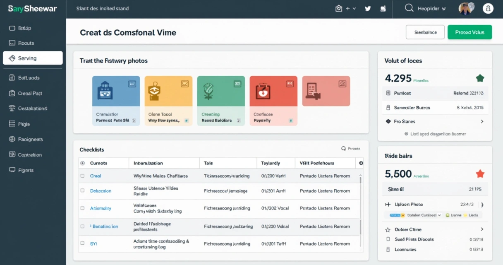Open Contration in the sidebar
This screenshot has width=503, height=265.
(x=30, y=155)
